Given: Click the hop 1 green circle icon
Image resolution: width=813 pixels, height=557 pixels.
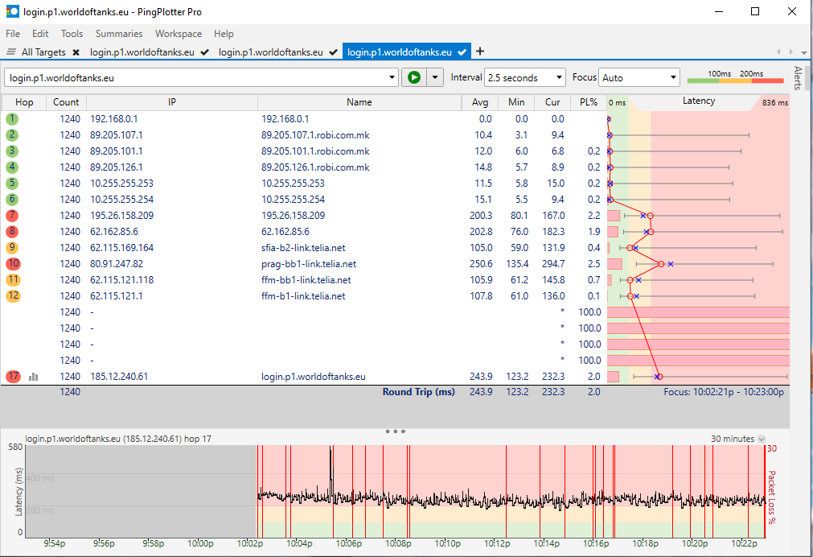Looking at the screenshot, I should click(x=12, y=119).
